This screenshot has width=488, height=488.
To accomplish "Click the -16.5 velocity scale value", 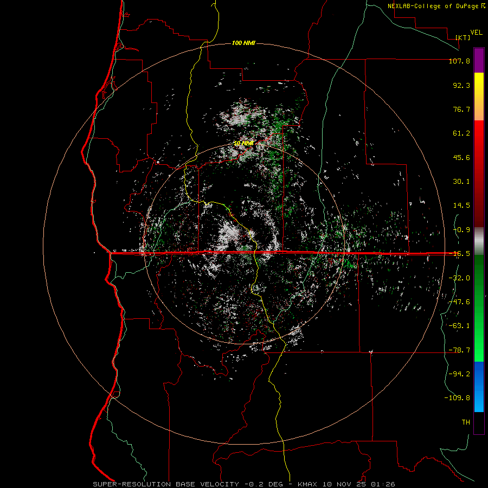I will (459, 254).
